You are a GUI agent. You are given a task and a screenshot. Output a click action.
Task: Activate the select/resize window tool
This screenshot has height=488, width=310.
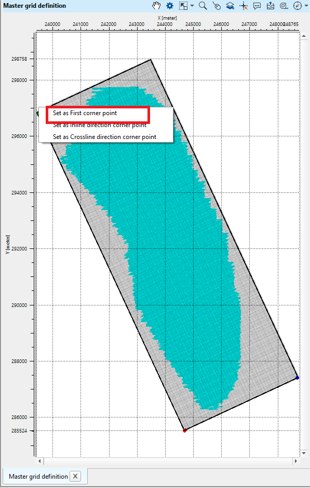(x=183, y=6)
